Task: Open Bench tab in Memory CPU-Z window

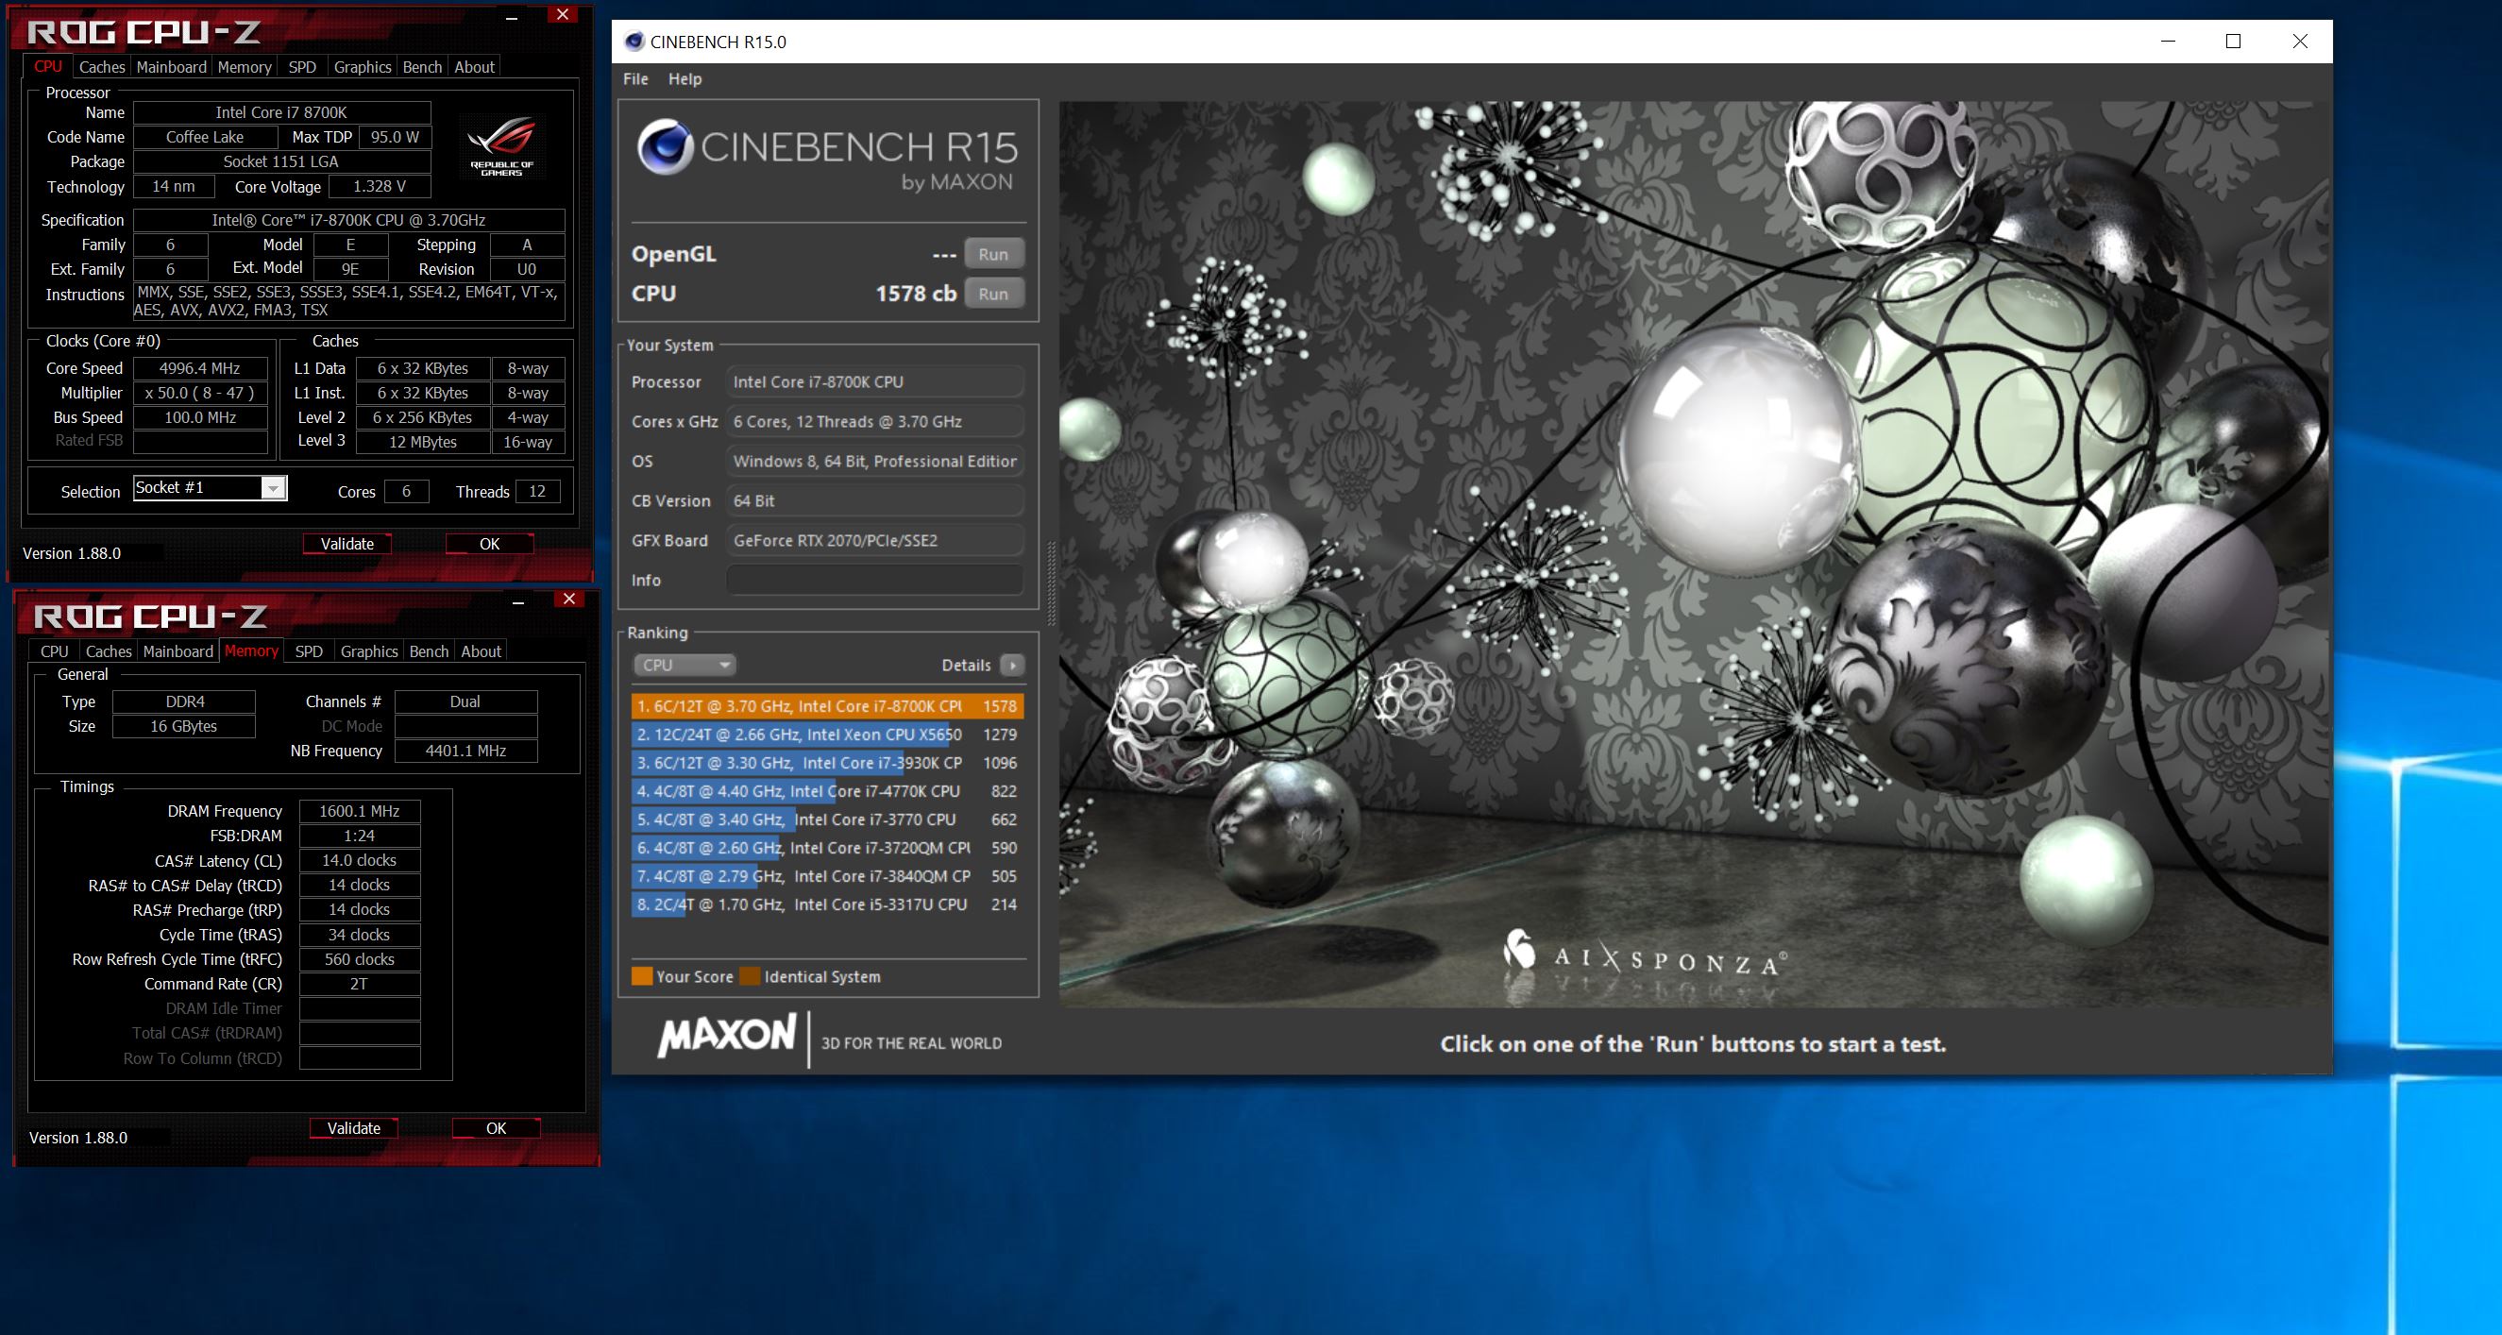Action: click(x=430, y=651)
